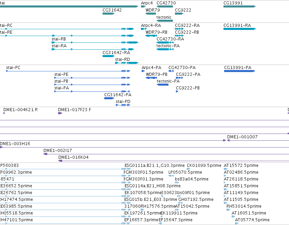Select EST AT16051.5prime

click(249, 213)
